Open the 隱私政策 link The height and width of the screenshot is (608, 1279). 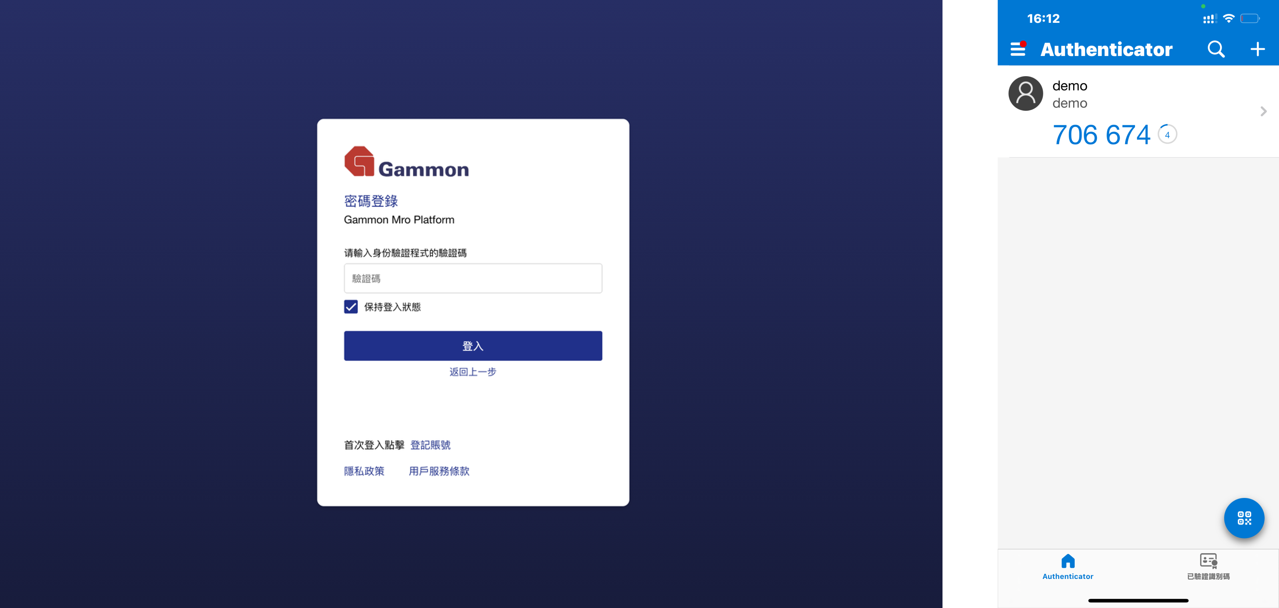coord(364,471)
